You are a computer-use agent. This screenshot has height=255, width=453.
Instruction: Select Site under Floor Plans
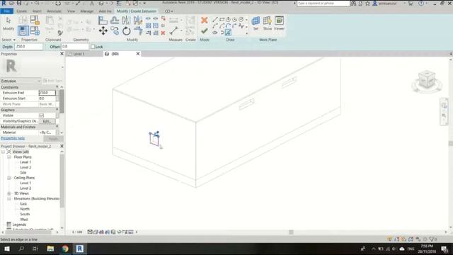(23, 173)
